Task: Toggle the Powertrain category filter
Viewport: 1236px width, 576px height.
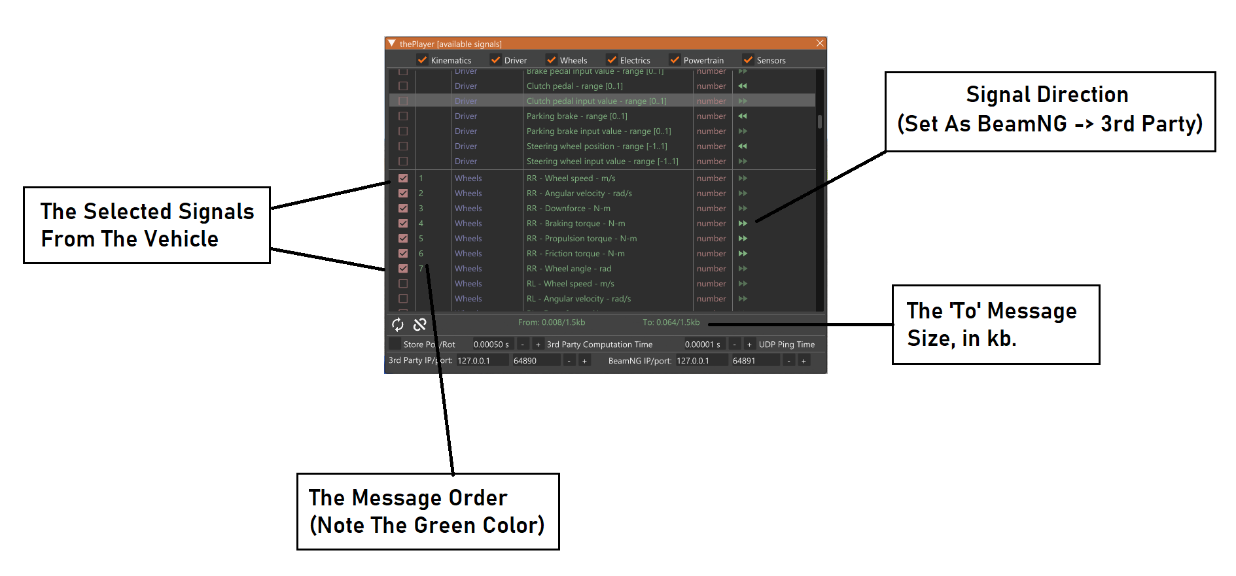Action: pyautogui.click(x=675, y=60)
